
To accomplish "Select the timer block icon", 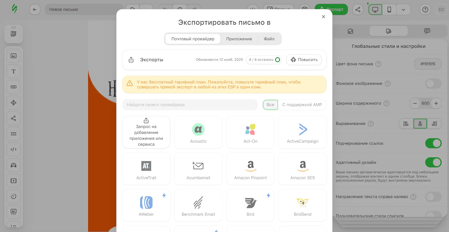I will [x=13, y=196].
